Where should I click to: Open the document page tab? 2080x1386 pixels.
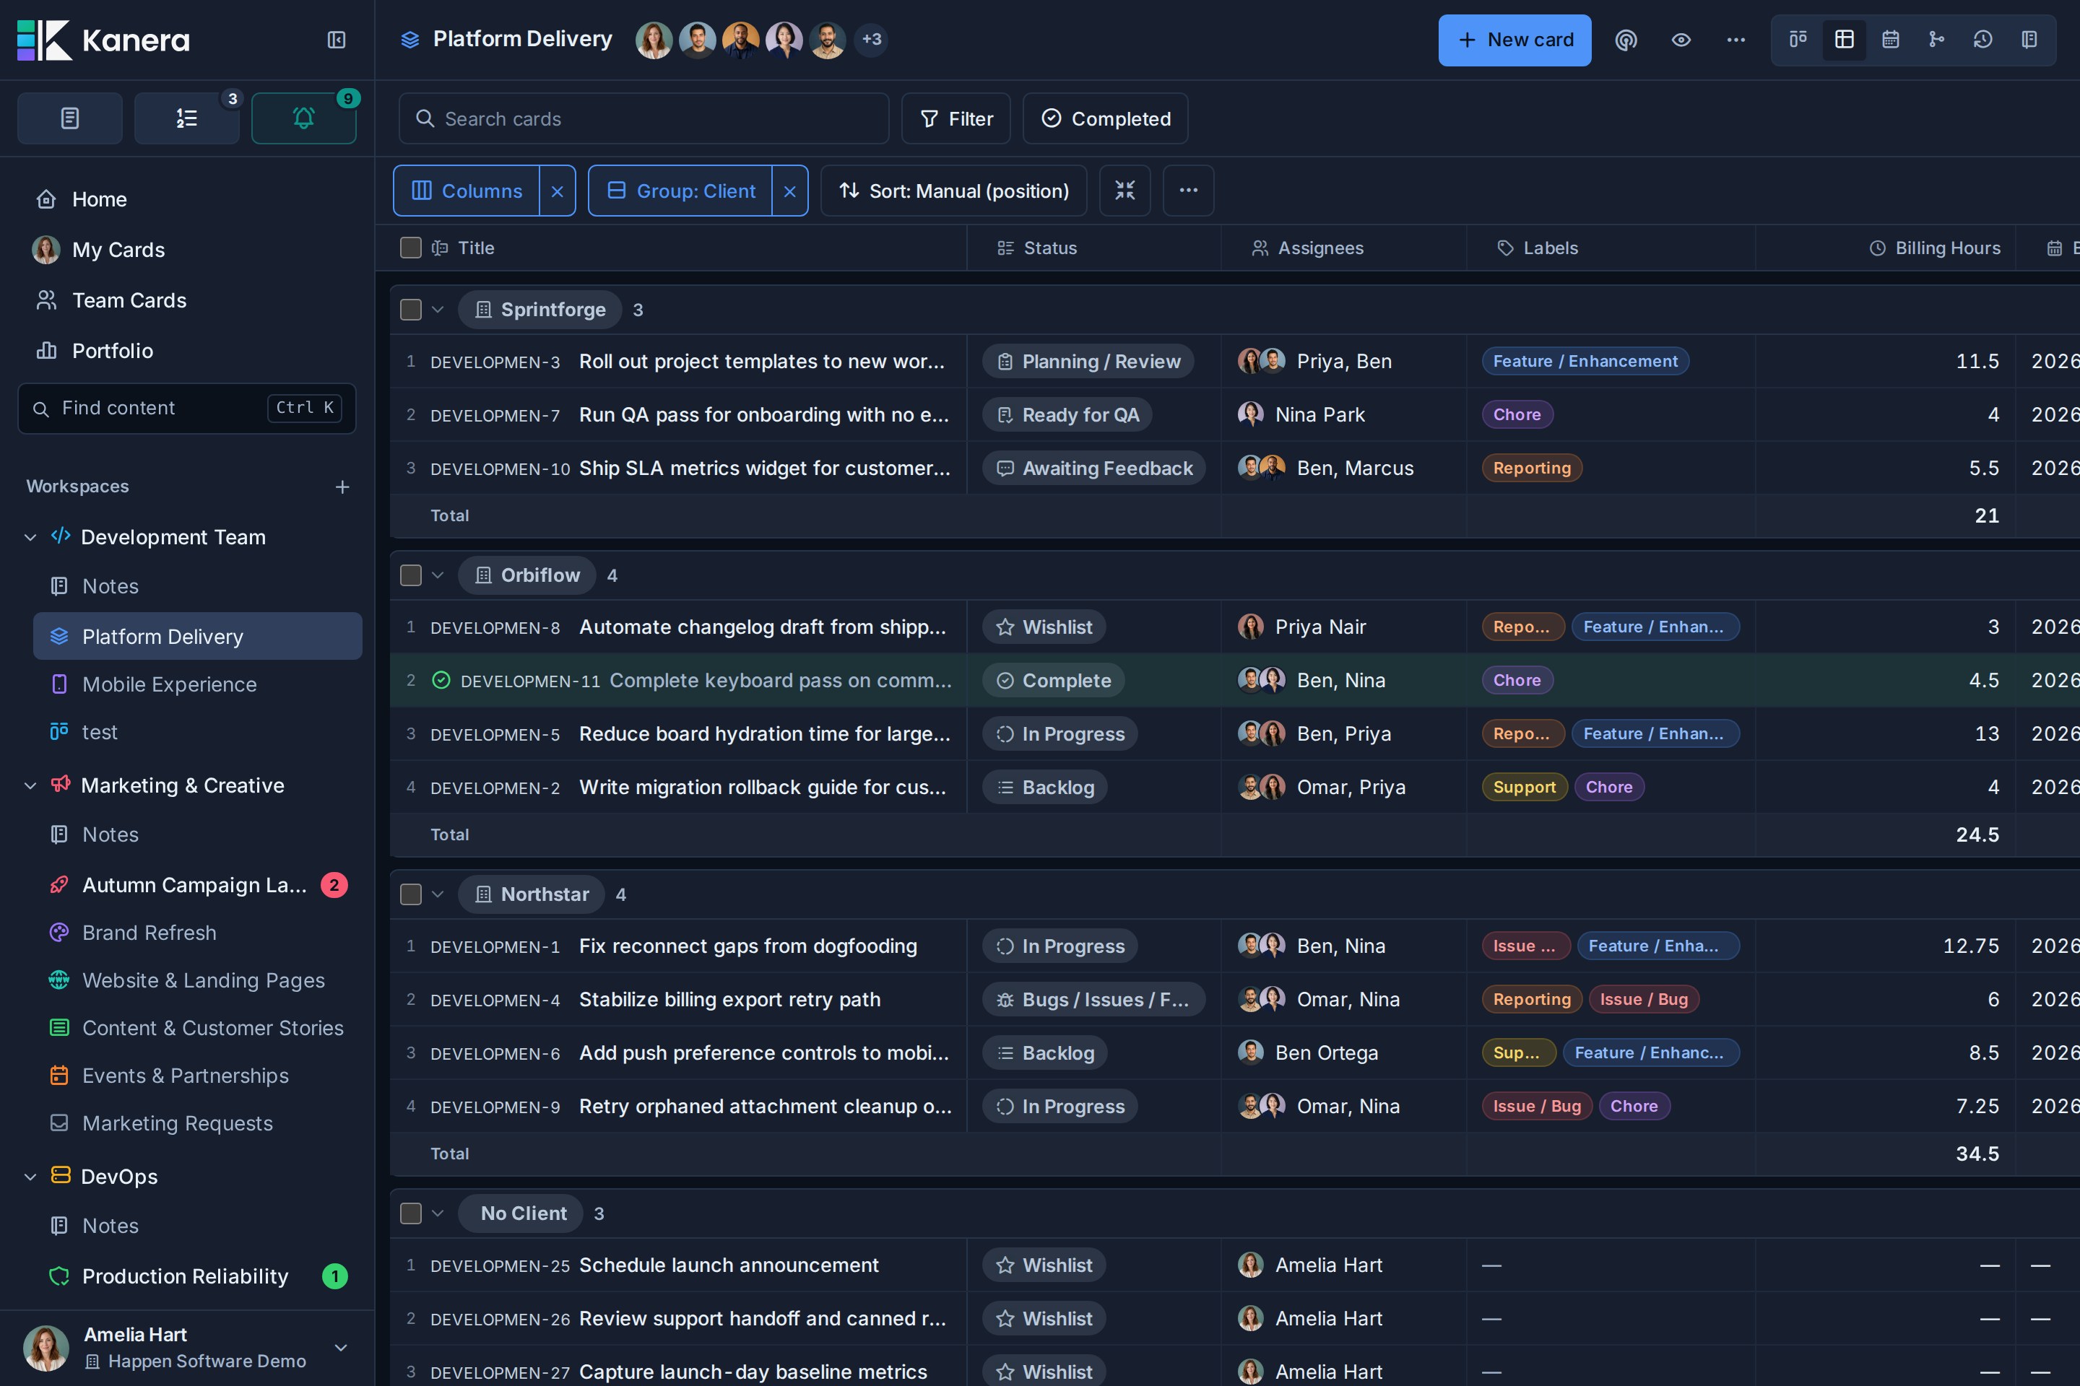click(x=70, y=118)
